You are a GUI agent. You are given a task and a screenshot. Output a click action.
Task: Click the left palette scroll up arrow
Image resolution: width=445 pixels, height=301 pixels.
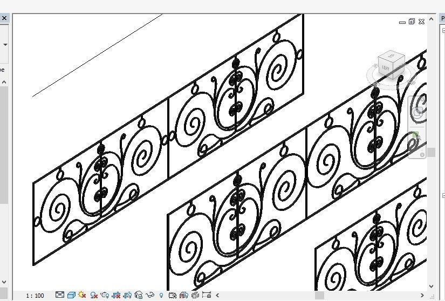[x=4, y=83]
